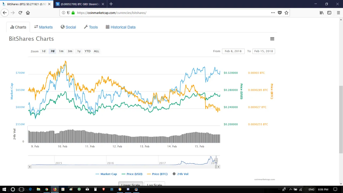343x193 pixels.
Task: Switch to the Charts tab
Action: tap(18, 27)
